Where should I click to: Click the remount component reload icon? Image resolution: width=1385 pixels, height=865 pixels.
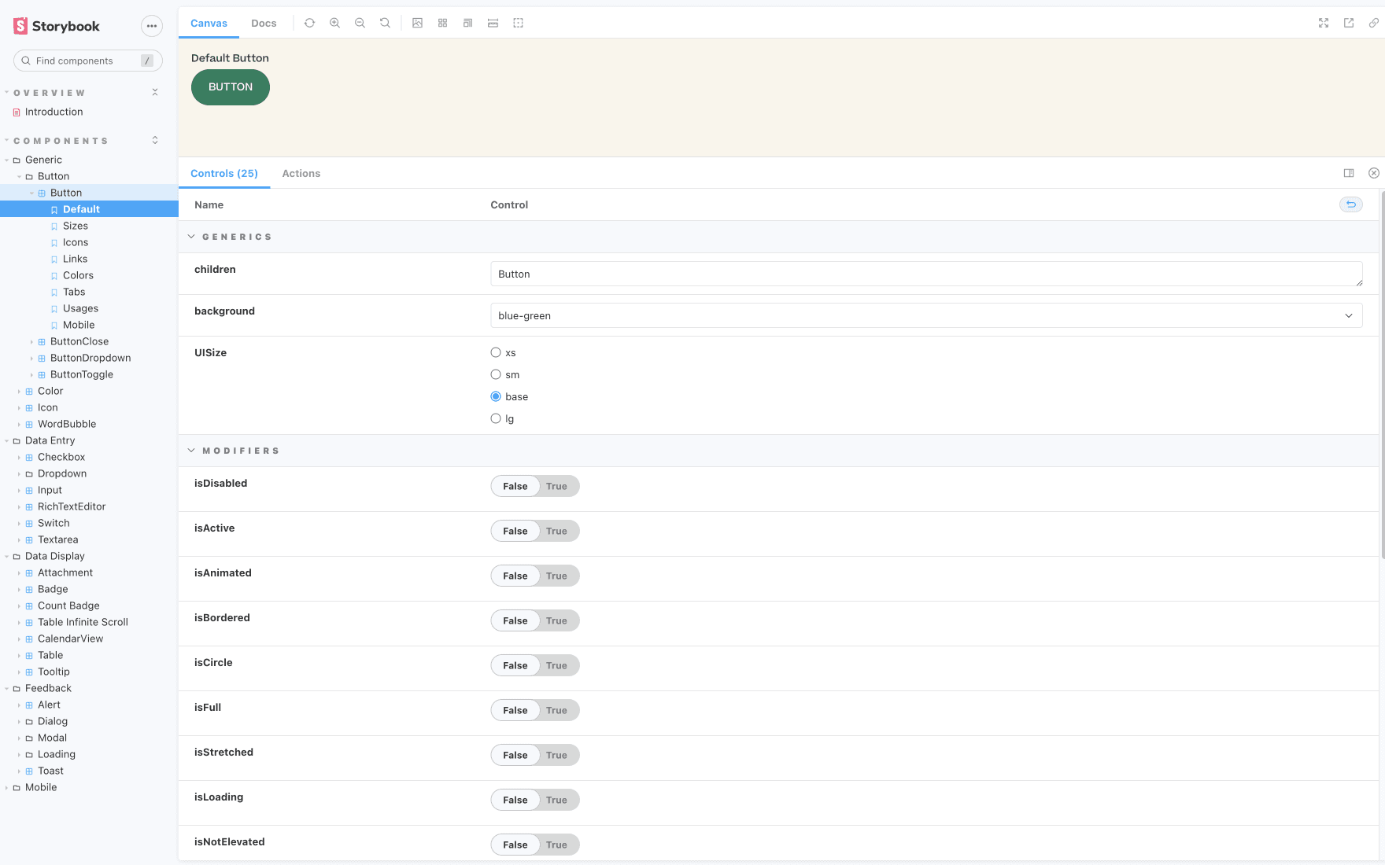click(309, 23)
